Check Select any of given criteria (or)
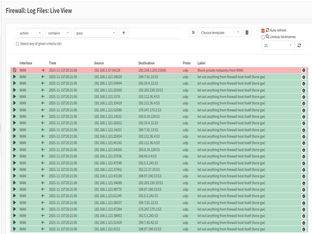 [x=18, y=44]
